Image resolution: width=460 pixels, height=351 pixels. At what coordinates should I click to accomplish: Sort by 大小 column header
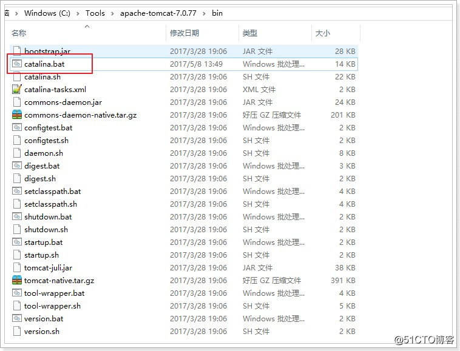(322, 33)
